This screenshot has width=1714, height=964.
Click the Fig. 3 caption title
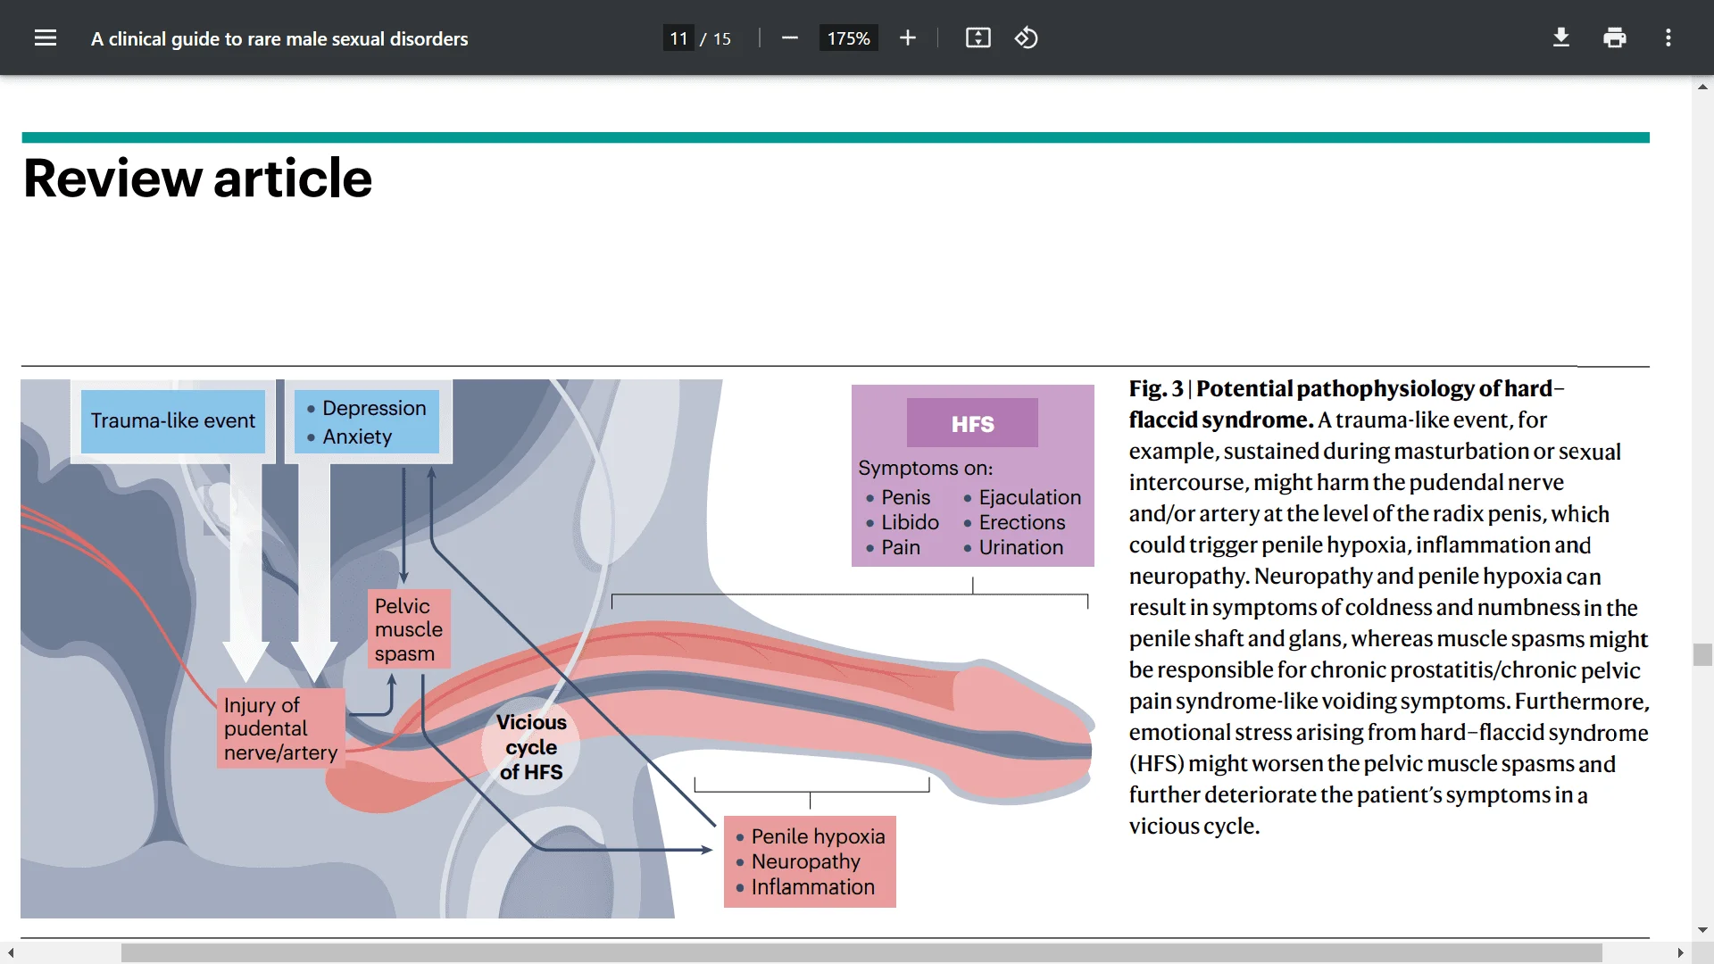point(1347,403)
